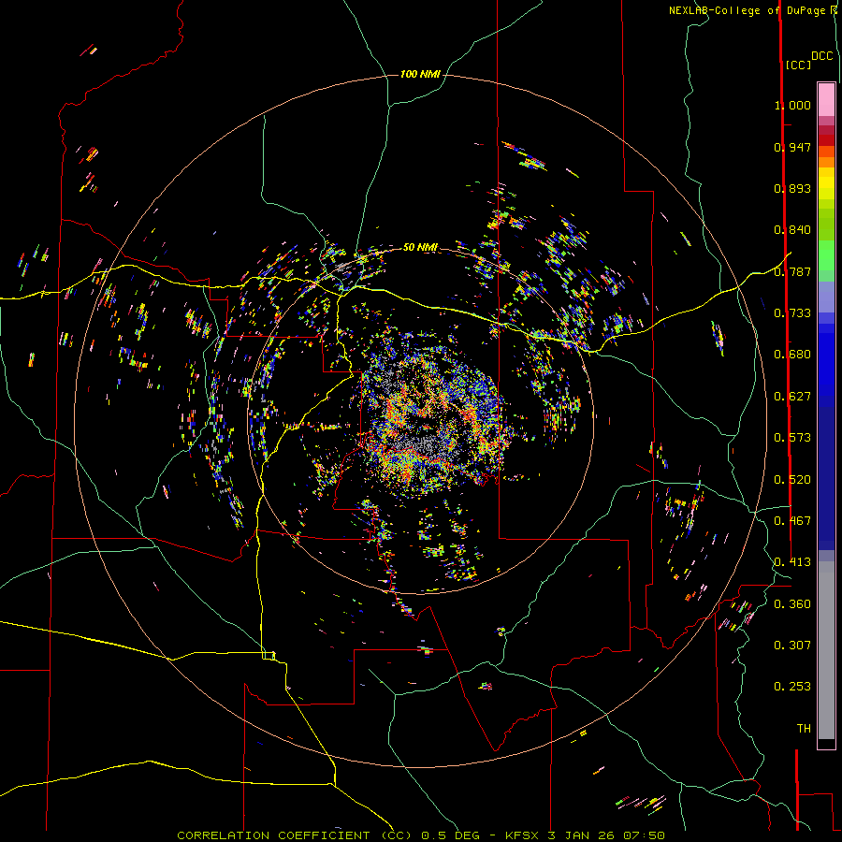
Task: Click the 100 NMI range ring label
Action: click(420, 74)
